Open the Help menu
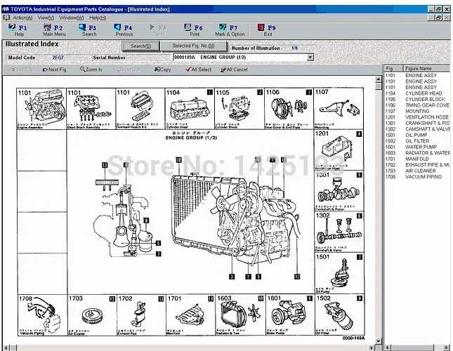Screen dimensions: 453x351 [98, 18]
